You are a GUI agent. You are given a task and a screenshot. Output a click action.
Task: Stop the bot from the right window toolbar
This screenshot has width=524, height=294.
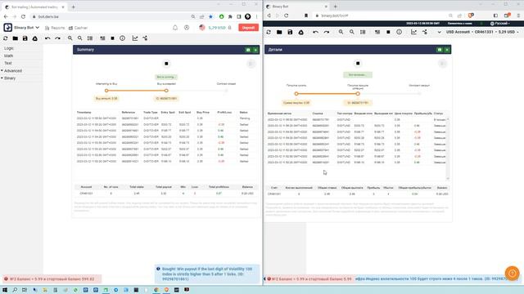click(388, 32)
